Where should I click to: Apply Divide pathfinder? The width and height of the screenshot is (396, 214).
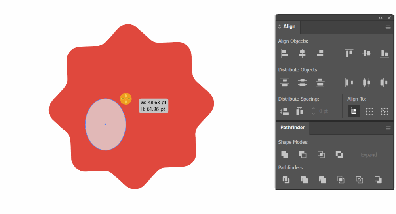coord(286,180)
